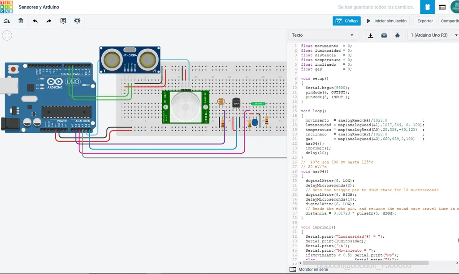Click the redo arrow
This screenshot has width=459, height=274.
[49, 21]
